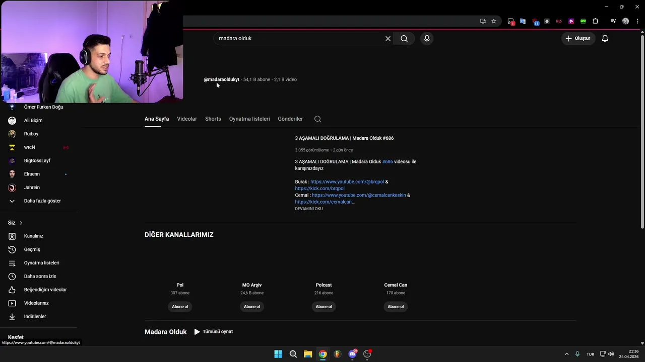This screenshot has width=645, height=362.
Task: Open the Oynatma listeleri tab
Action: [249, 119]
